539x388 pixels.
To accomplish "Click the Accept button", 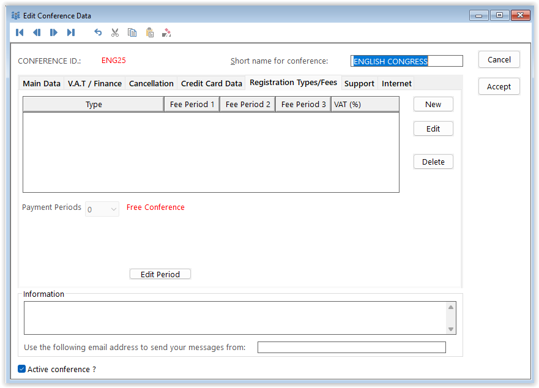I will 499,86.
